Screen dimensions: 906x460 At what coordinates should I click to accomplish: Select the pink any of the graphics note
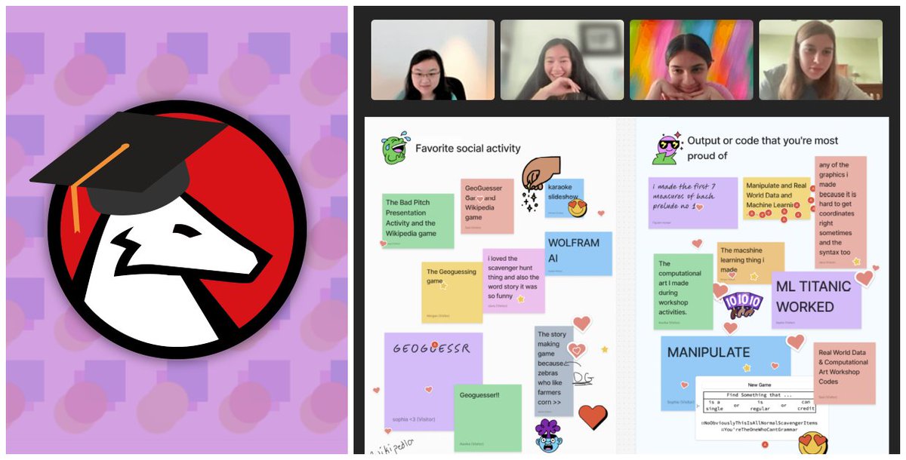(x=840, y=212)
